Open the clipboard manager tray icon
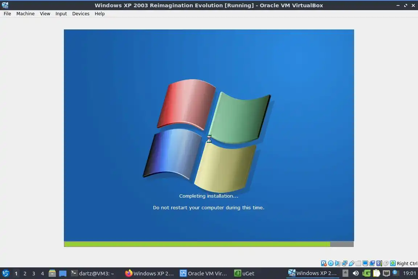 pyautogui.click(x=376, y=273)
